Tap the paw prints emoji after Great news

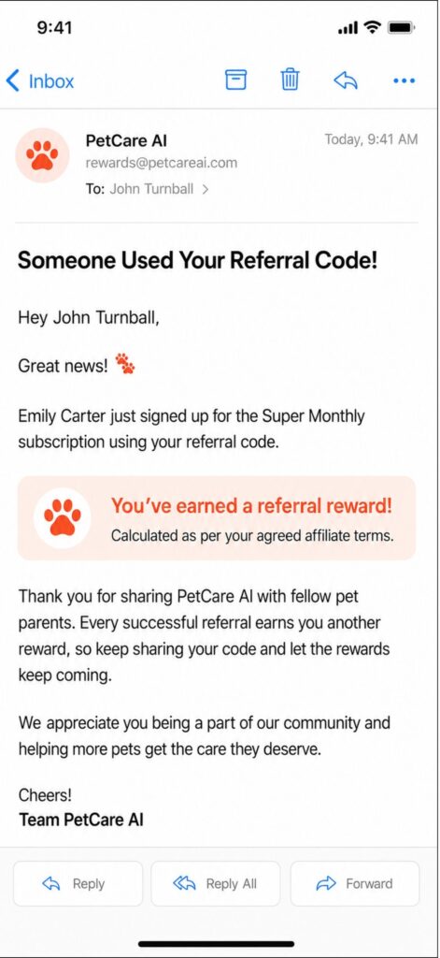[x=125, y=364]
